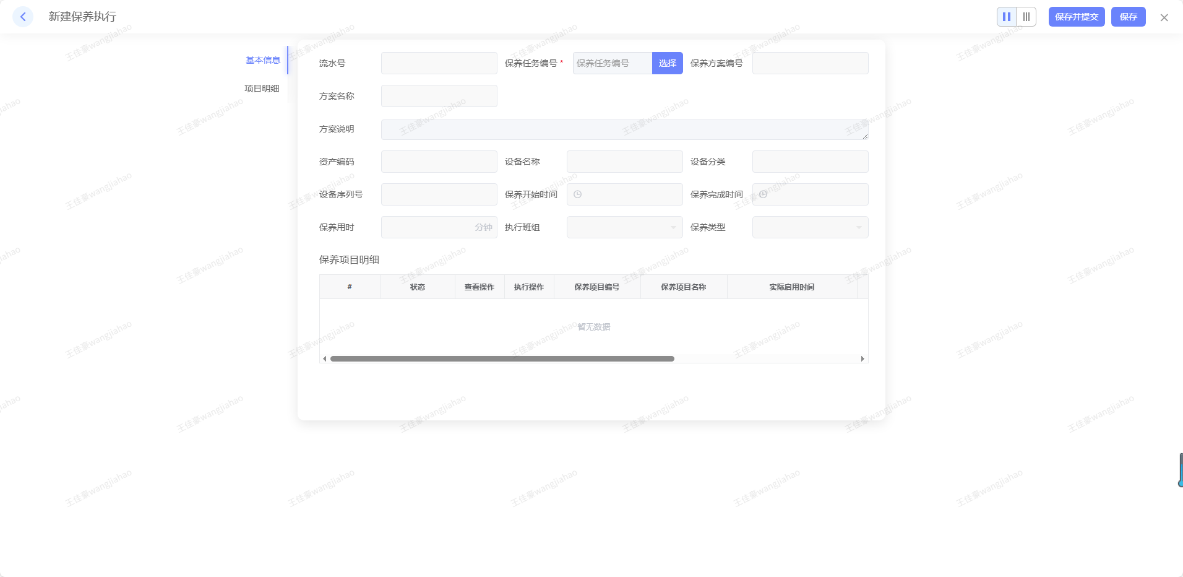Image resolution: width=1183 pixels, height=577 pixels.
Task: Switch to two-column layout icon
Action: [x=1007, y=17]
